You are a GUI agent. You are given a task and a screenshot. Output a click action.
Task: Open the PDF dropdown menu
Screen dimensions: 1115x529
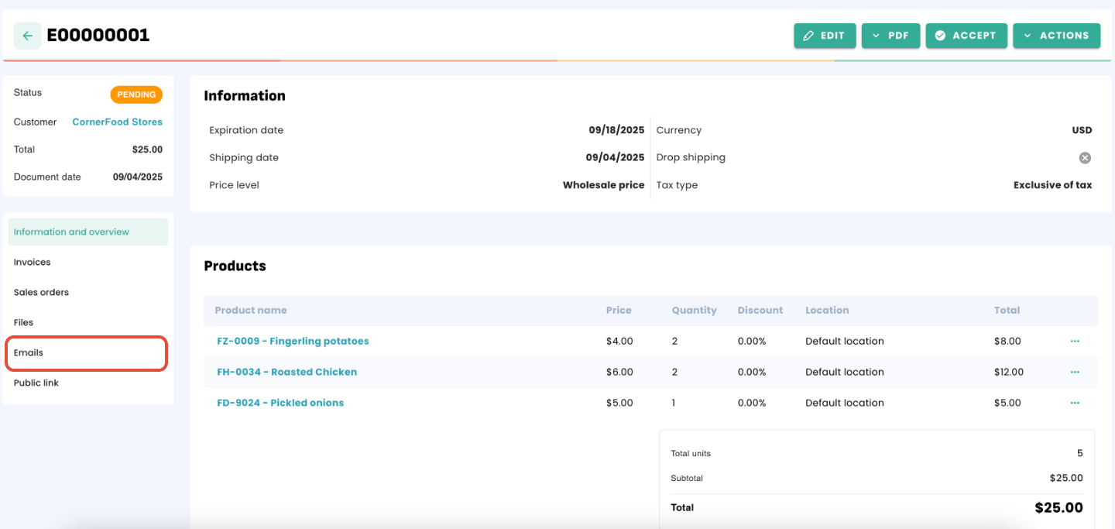pos(890,36)
